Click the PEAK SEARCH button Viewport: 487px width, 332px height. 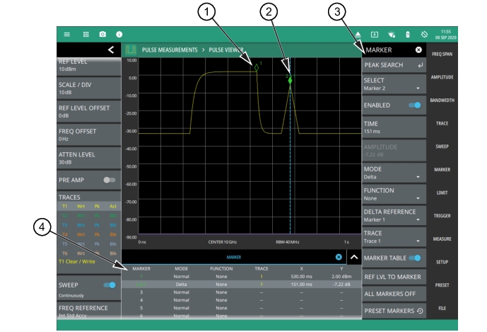click(394, 65)
